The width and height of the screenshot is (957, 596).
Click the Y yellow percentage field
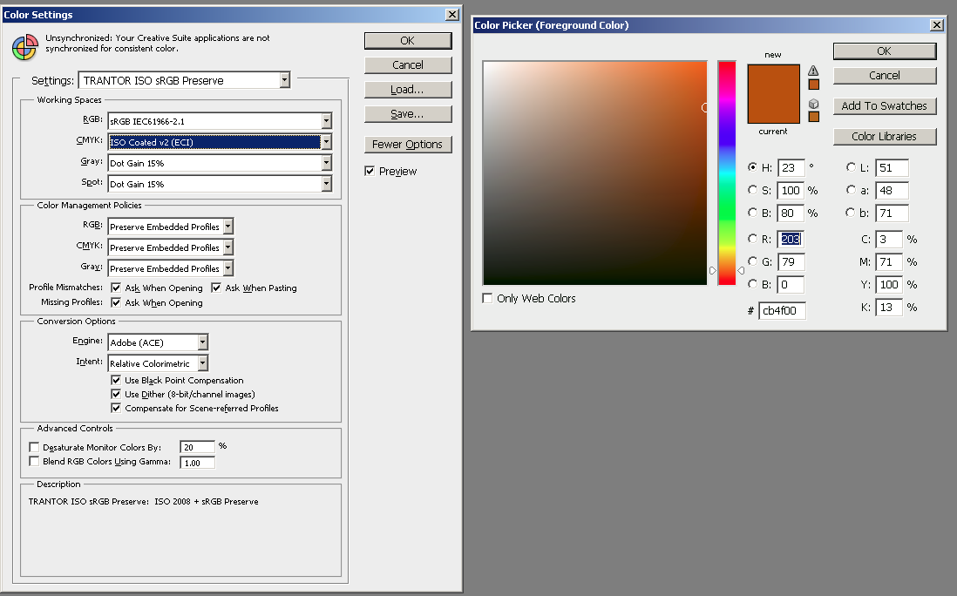click(x=889, y=284)
